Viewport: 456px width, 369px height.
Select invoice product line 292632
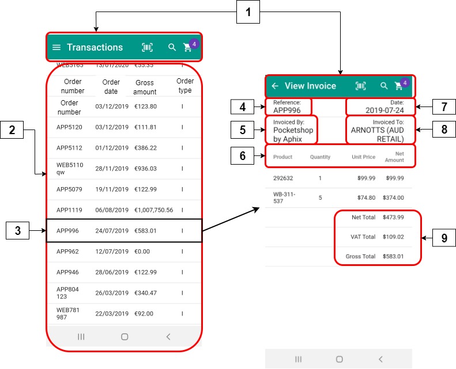point(338,178)
